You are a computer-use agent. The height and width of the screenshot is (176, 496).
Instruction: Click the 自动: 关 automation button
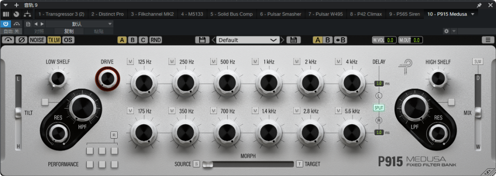coord(11,31)
